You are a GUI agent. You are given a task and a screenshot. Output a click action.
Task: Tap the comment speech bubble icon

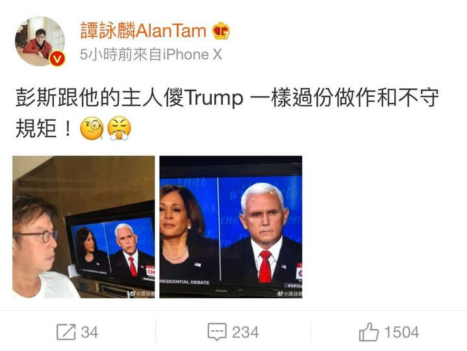[217, 331]
